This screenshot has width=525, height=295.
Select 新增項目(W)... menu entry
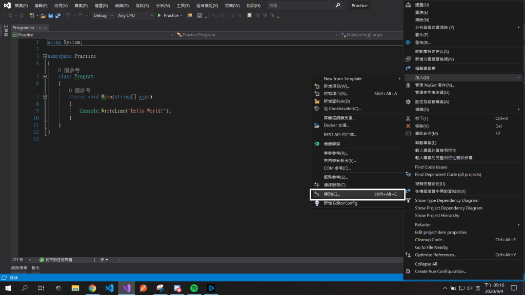click(357, 86)
